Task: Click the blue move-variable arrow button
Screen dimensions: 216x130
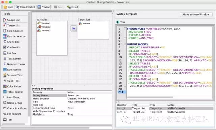Action: tap(74, 28)
